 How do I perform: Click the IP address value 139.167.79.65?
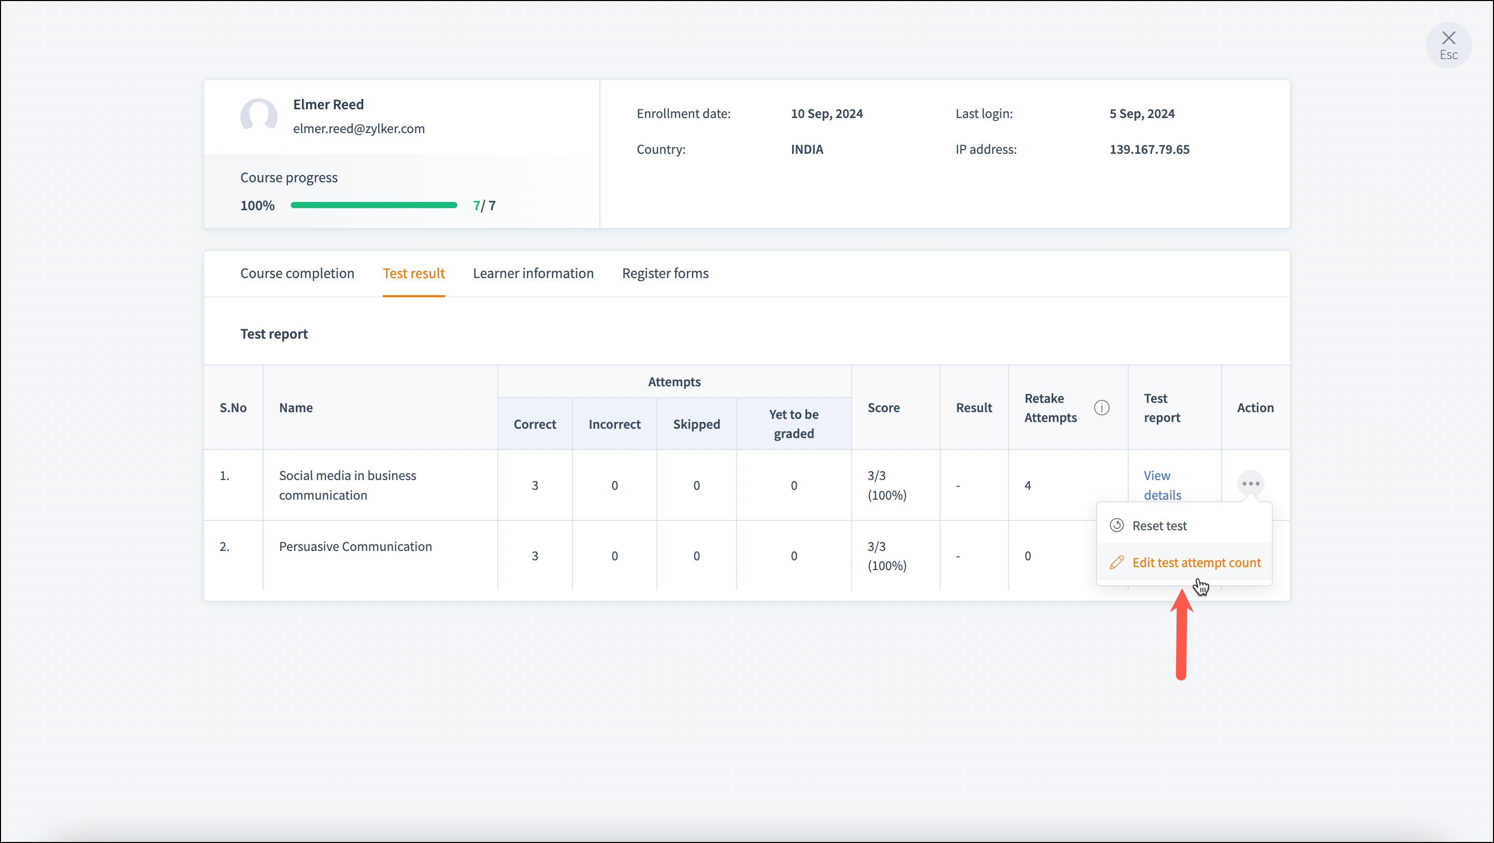[1149, 150]
